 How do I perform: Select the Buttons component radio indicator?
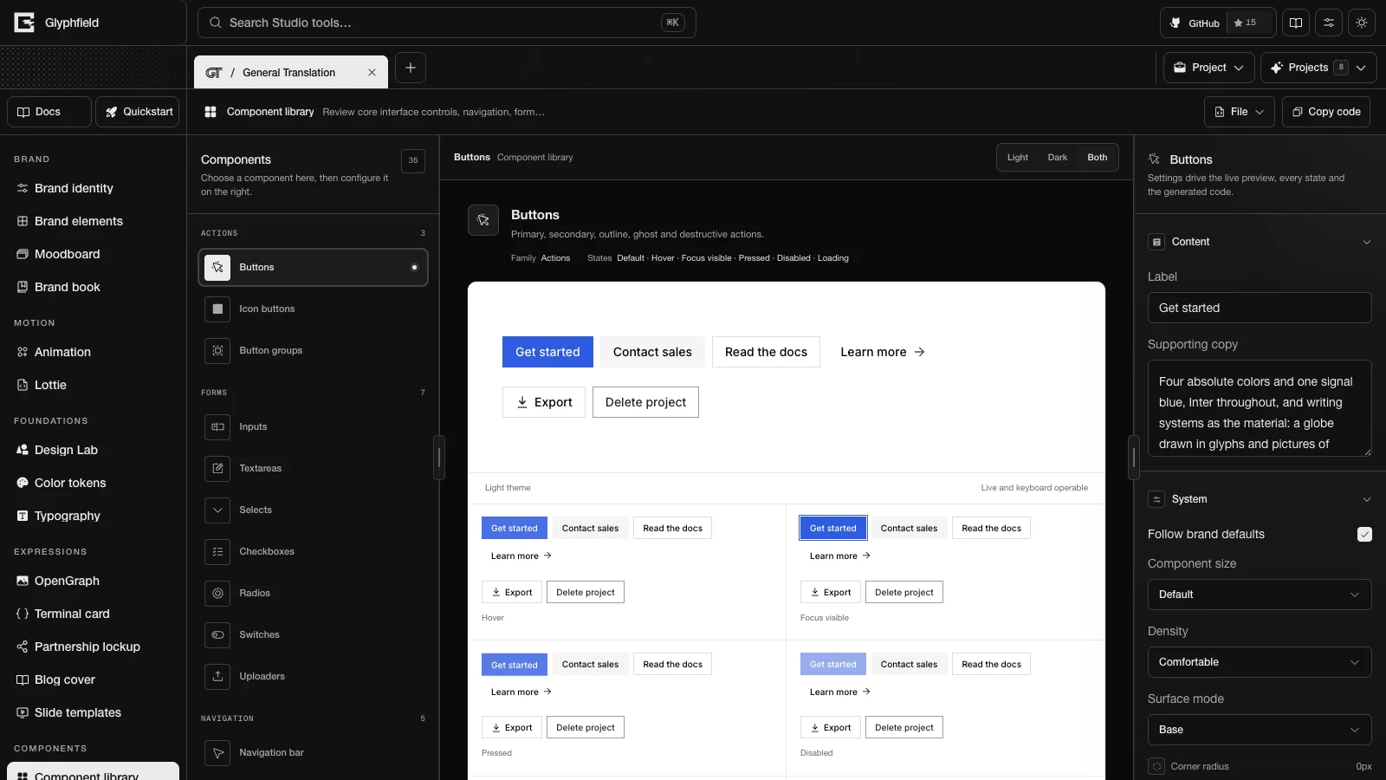(414, 267)
